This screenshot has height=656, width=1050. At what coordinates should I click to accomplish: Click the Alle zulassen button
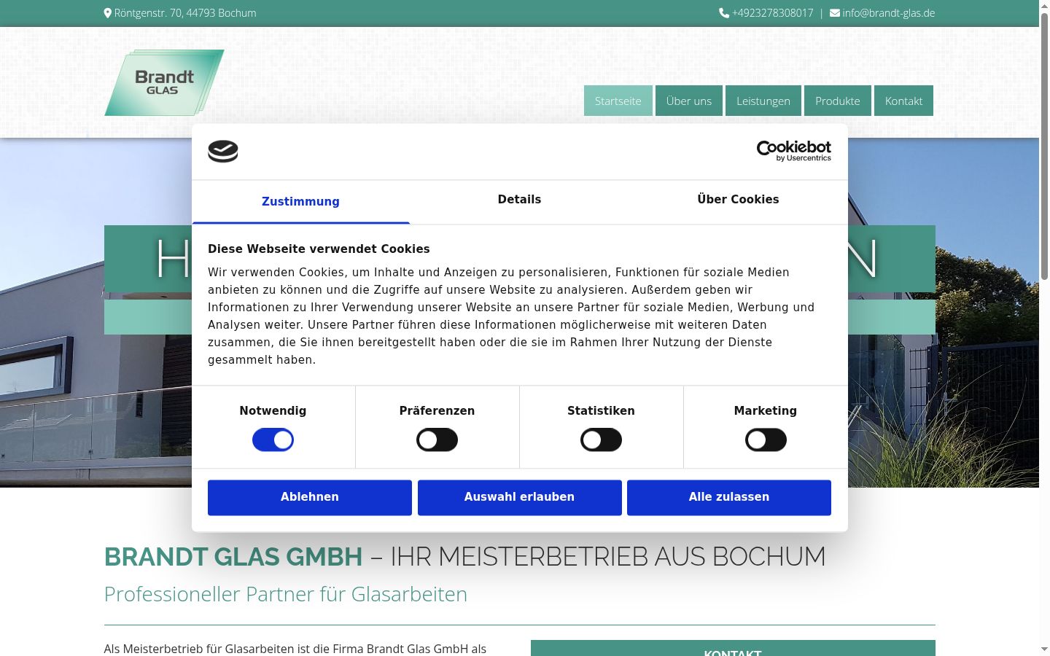pyautogui.click(x=729, y=497)
